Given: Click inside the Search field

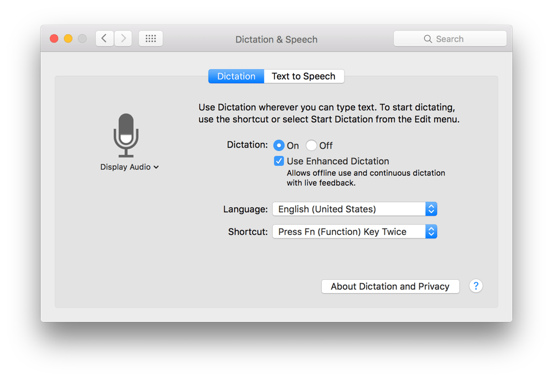Looking at the screenshot, I should click(453, 38).
